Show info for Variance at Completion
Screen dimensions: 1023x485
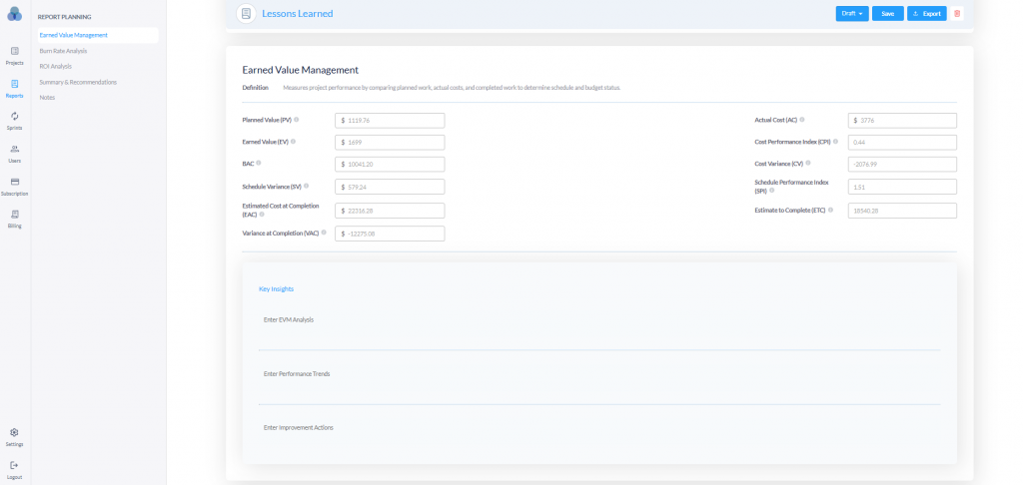point(324,233)
